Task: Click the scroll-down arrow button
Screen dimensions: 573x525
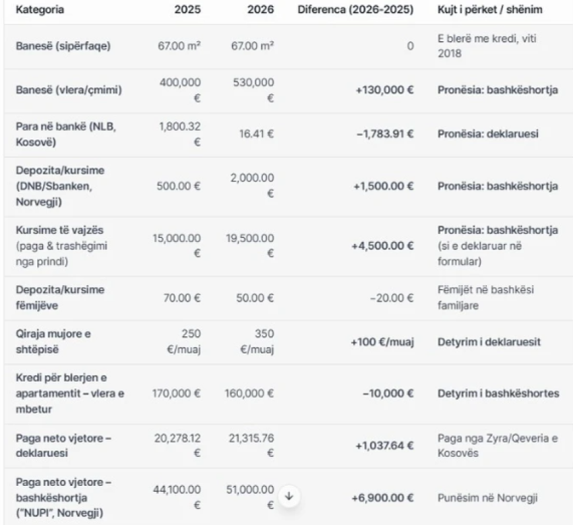Action: (289, 496)
